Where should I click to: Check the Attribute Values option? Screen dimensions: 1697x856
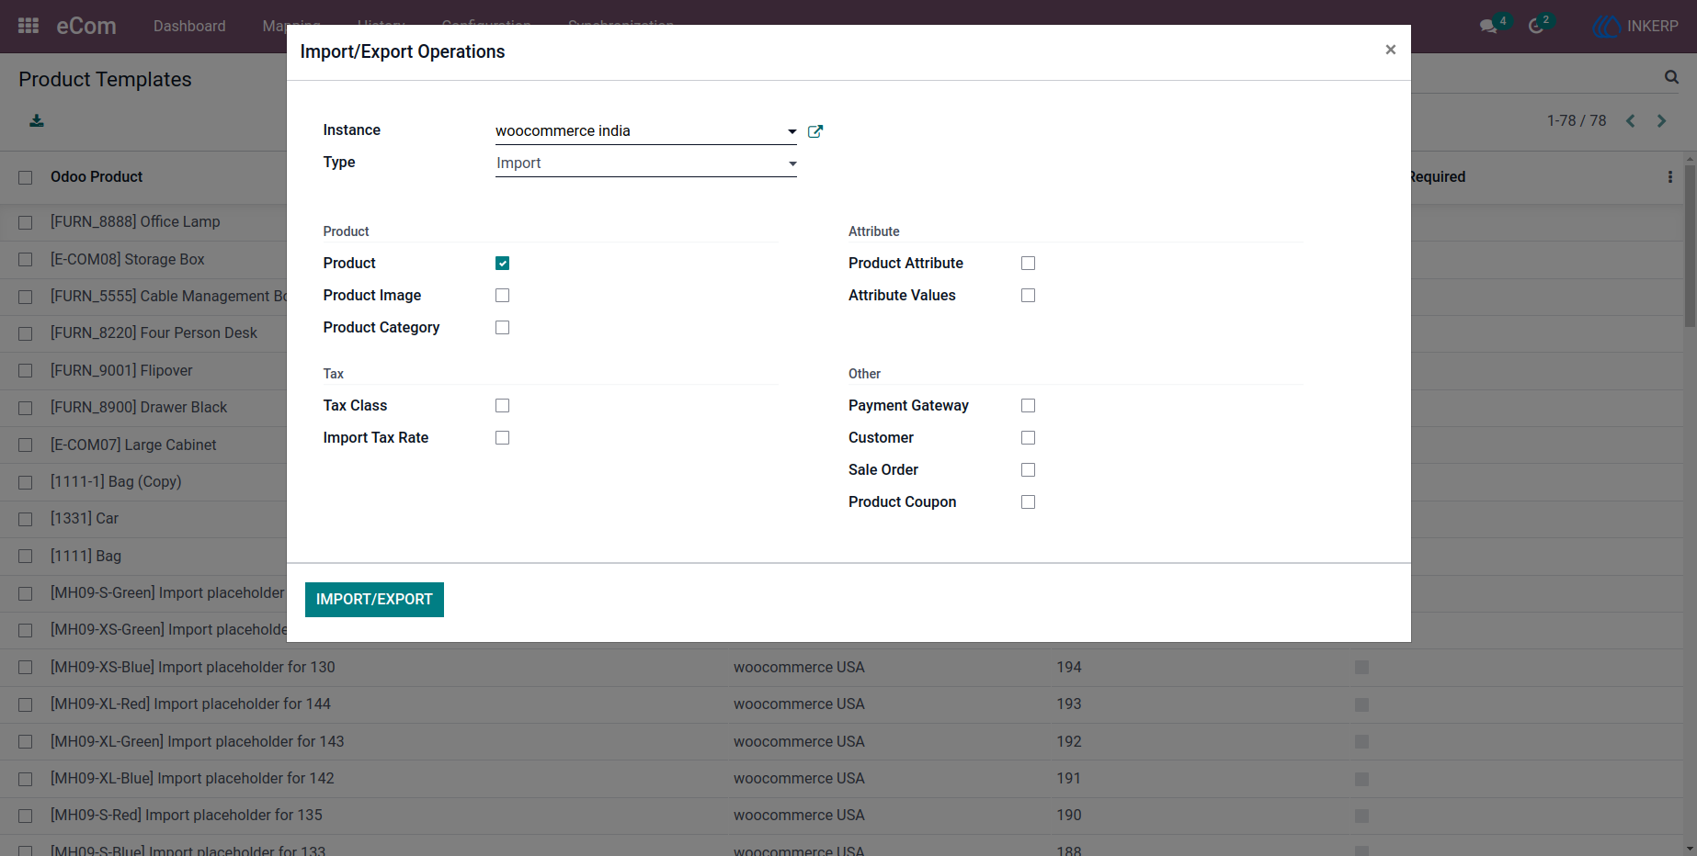pos(1028,296)
